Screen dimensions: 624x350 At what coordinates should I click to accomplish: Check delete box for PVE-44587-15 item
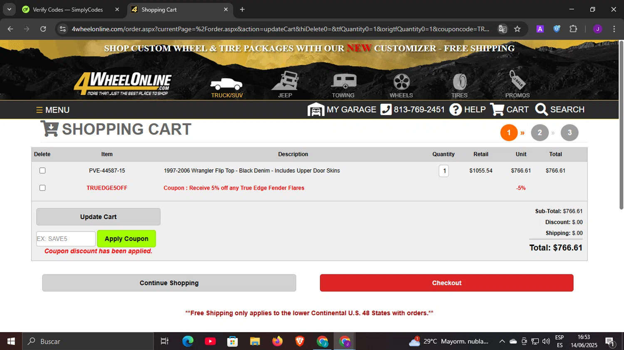42,171
